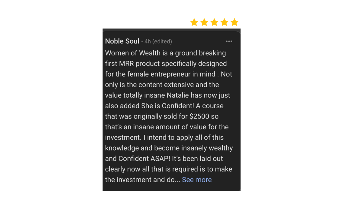This screenshot has width=362, height=203.
Task: Click the second yellow star
Action: [204, 22]
